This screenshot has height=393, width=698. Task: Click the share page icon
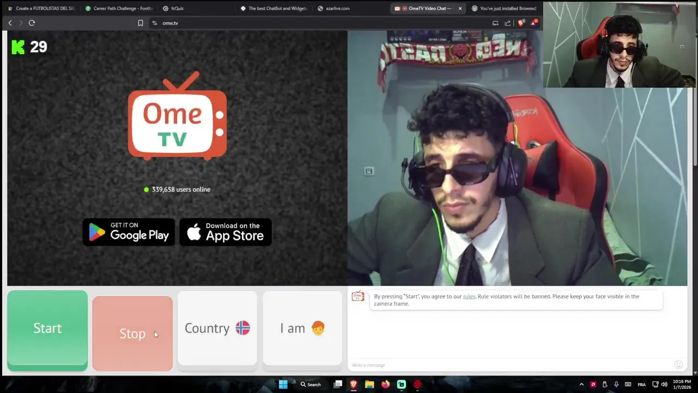click(x=508, y=23)
